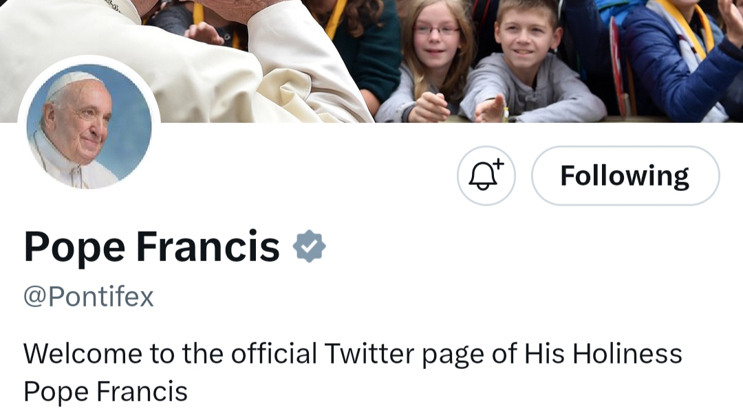Click the boy's outstretched hand in banner
The image size is (743, 415).
tap(492, 109)
